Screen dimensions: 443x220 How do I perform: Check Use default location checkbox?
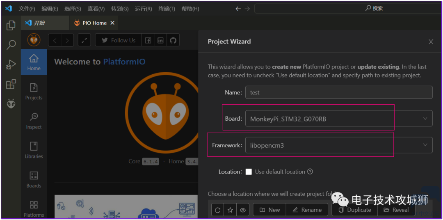(x=249, y=172)
